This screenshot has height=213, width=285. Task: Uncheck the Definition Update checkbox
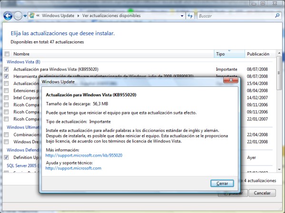point(6,157)
